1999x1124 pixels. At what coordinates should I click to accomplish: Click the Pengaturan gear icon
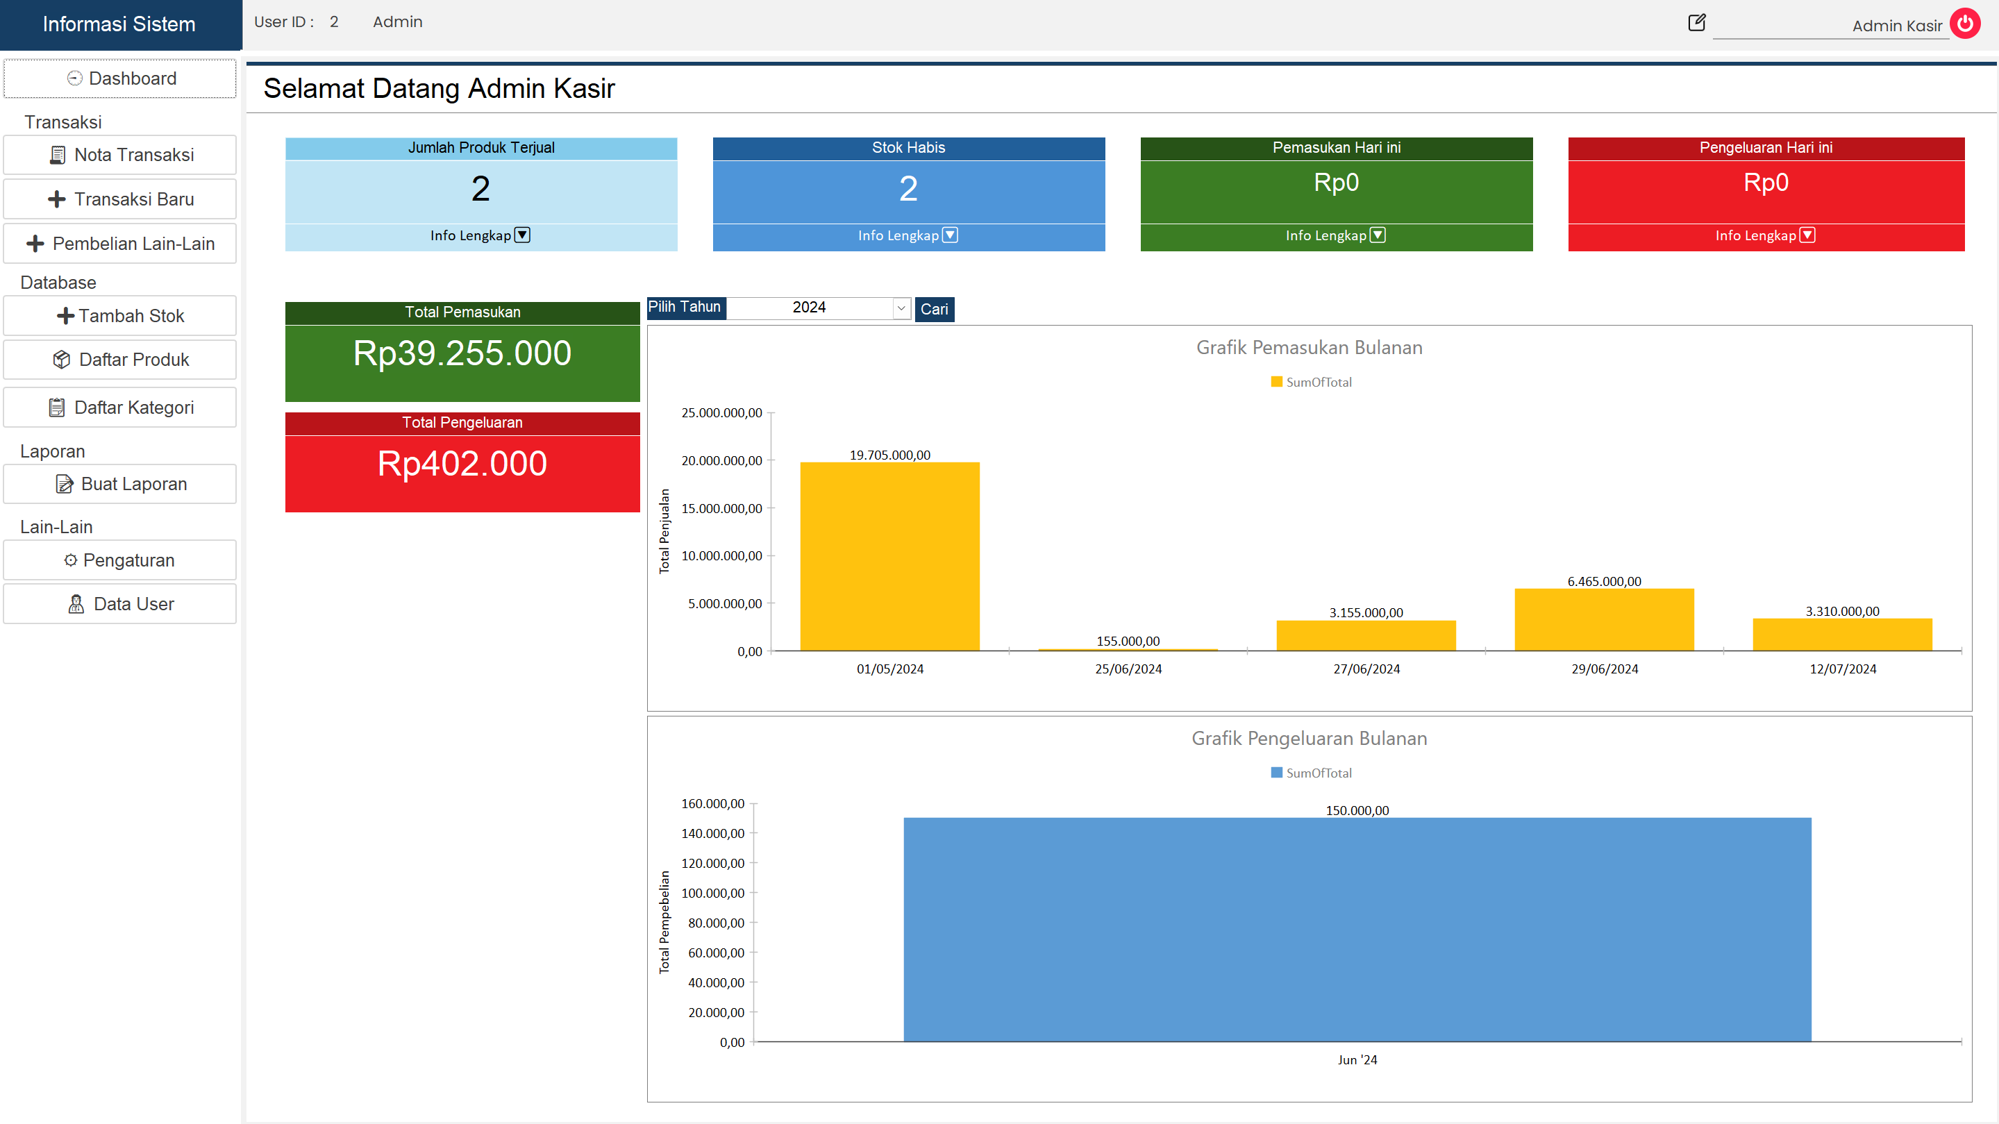tap(71, 560)
